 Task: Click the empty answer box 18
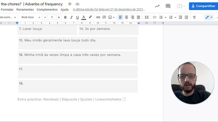click(x=78, y=86)
